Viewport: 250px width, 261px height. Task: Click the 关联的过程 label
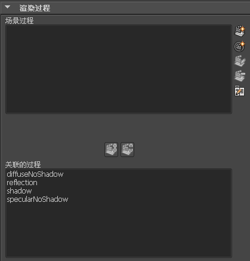tap(23, 165)
